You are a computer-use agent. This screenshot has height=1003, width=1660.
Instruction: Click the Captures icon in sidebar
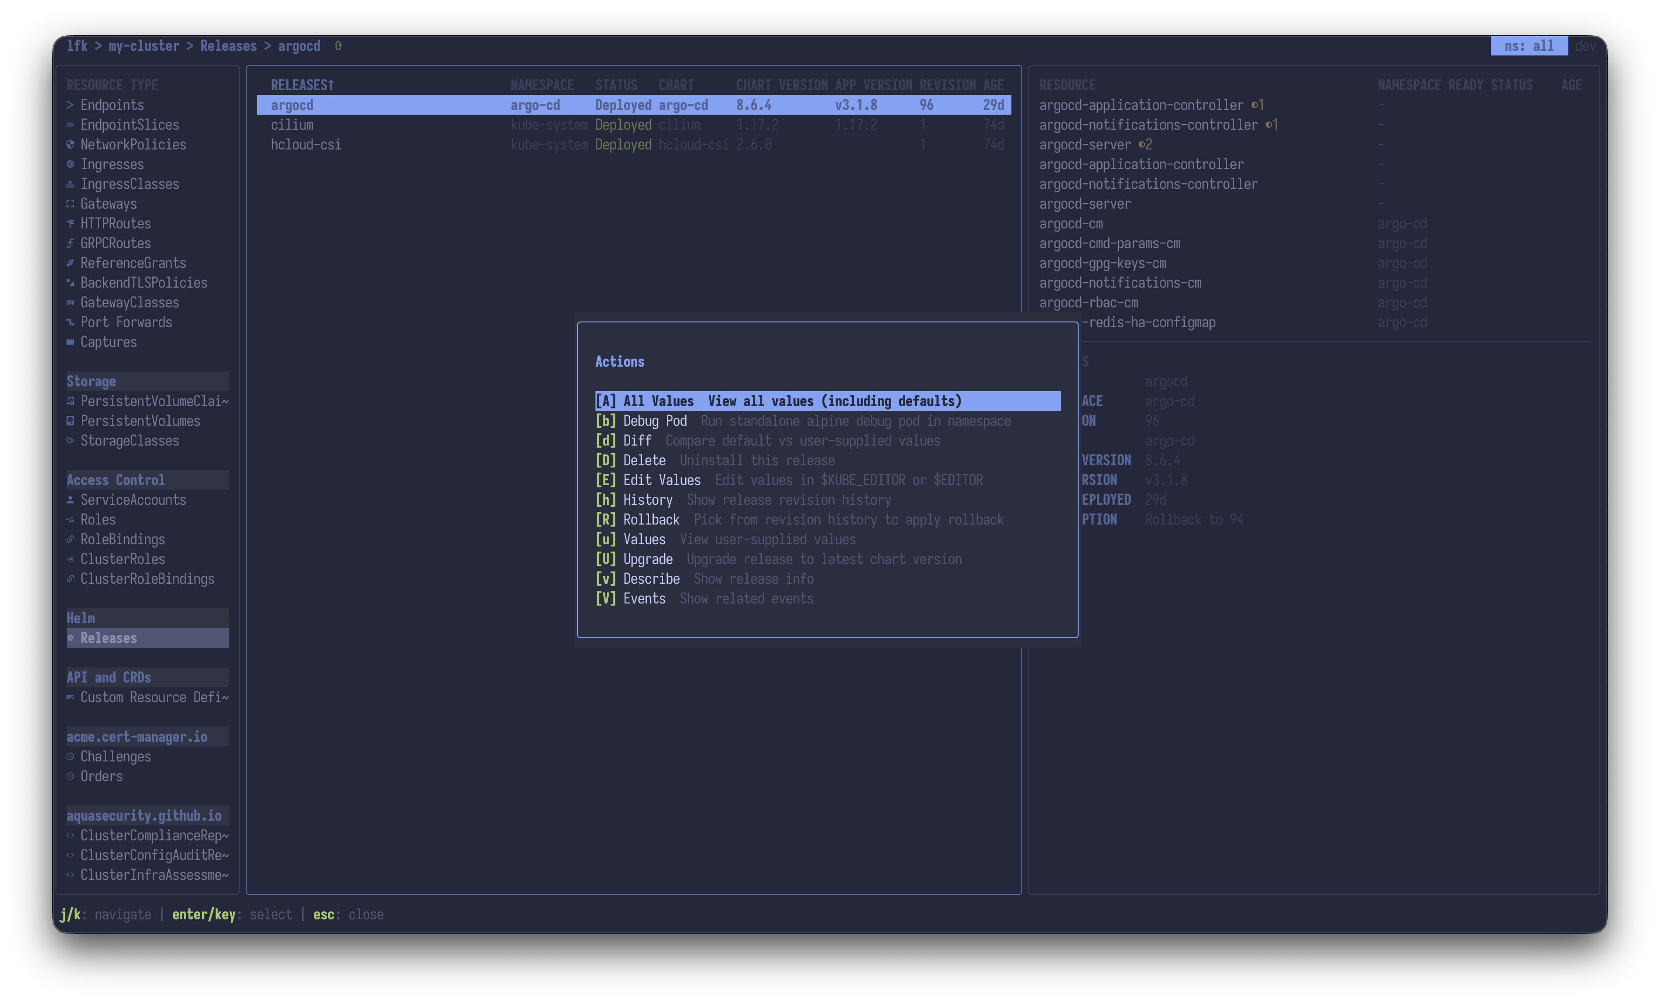point(70,342)
